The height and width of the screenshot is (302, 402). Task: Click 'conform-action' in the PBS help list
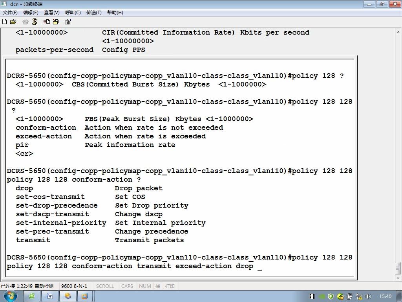(46, 128)
